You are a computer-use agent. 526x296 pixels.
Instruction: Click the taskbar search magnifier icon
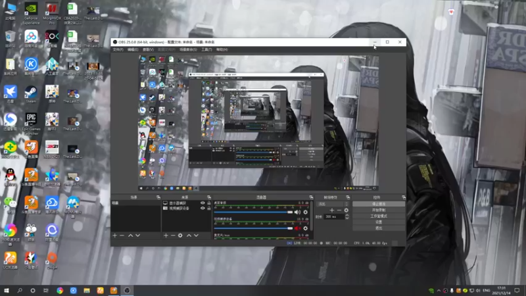pyautogui.click(x=20, y=290)
